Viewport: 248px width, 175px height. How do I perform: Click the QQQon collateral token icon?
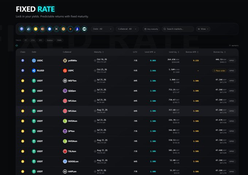65,91
